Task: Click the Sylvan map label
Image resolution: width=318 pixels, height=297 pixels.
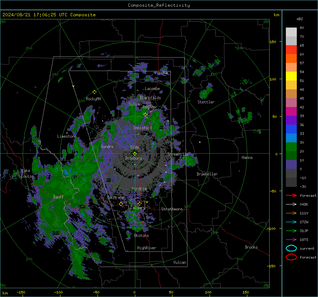Action: (135, 104)
